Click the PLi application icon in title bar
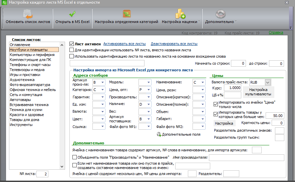 click(x=4, y=2)
